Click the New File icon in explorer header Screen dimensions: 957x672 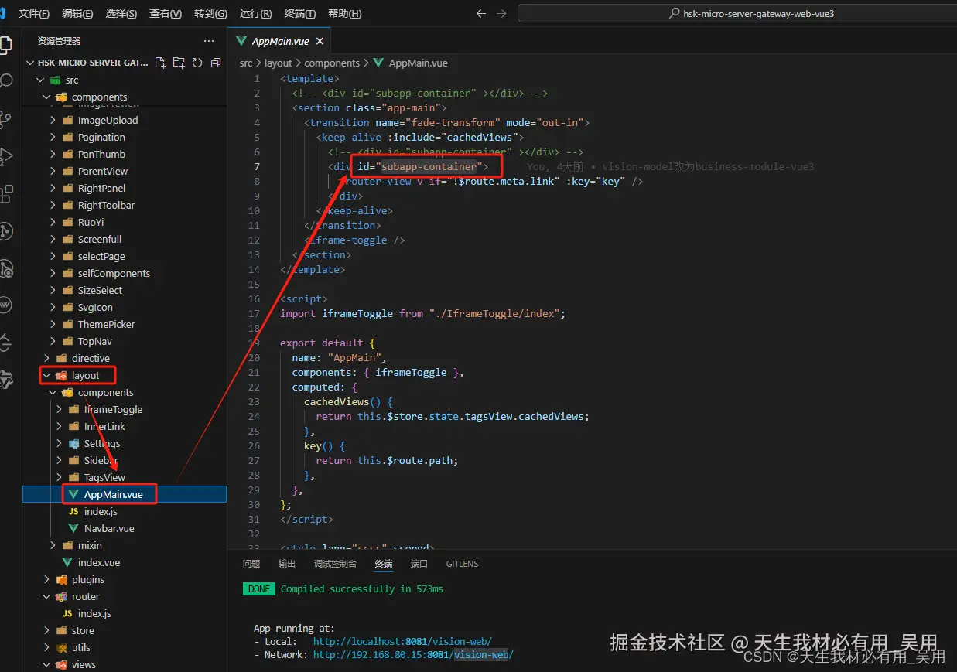[161, 63]
